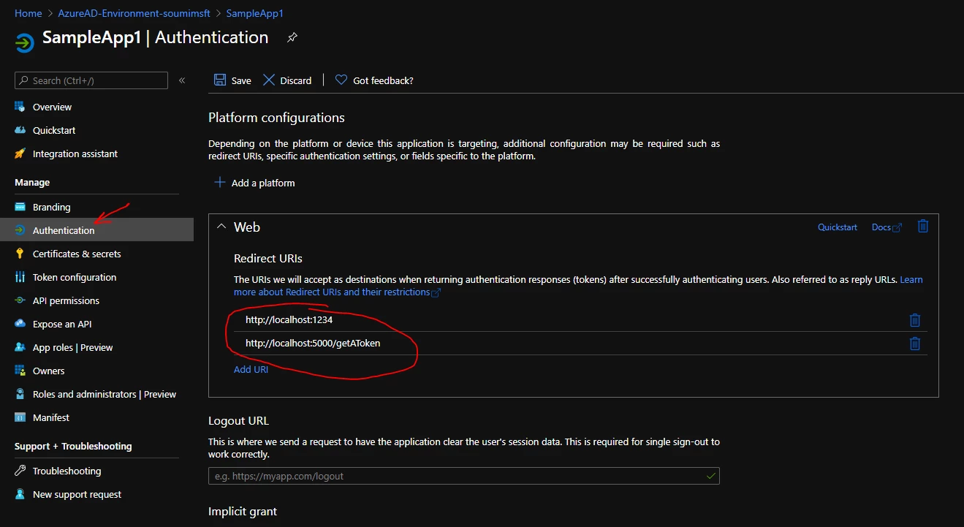Click the Logout URL input field
The image size is (964, 527).
464,476
